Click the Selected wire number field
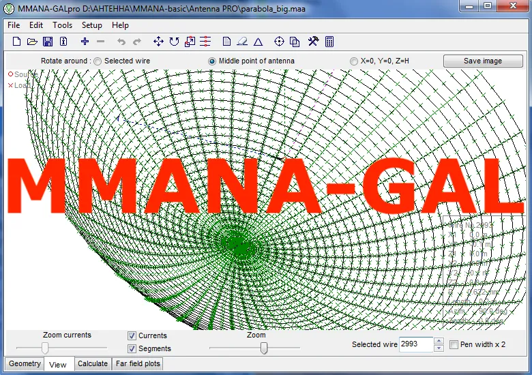This screenshot has width=532, height=375. (x=416, y=344)
